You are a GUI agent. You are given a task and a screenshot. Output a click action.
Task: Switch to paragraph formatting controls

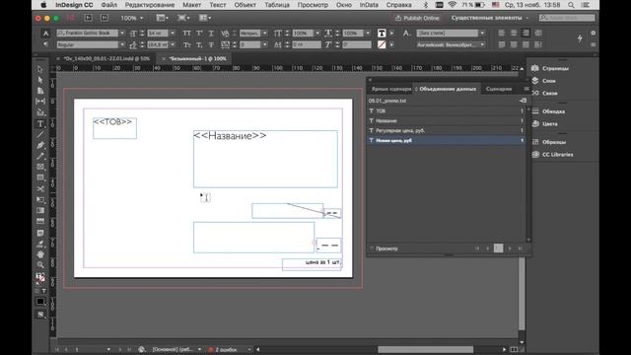click(45, 44)
